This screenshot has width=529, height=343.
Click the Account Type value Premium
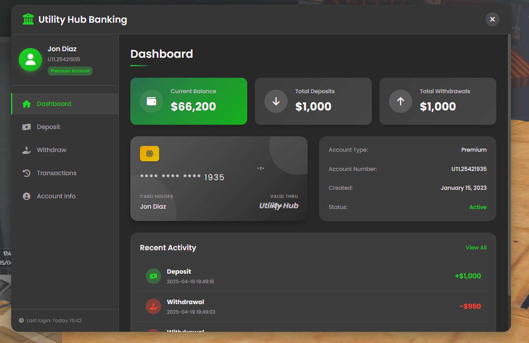pos(474,150)
